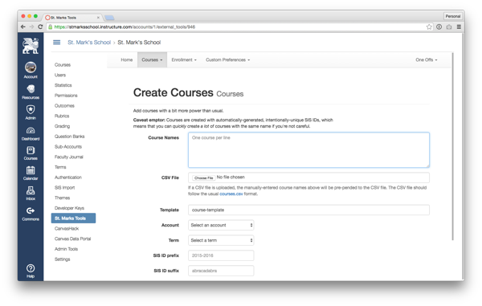
Task: Open the Commons icon in sidebar
Action: (x=31, y=210)
